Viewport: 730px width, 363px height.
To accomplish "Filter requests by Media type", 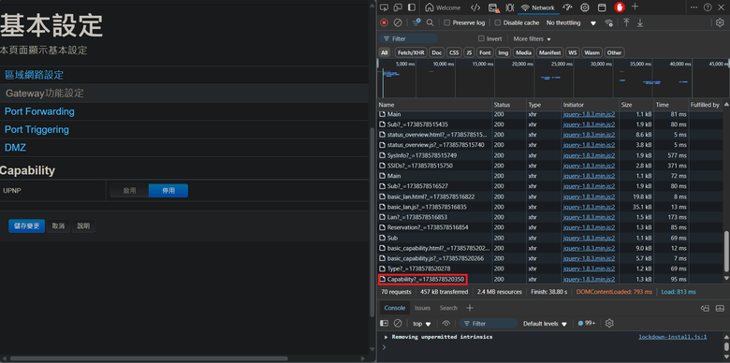I will (x=524, y=52).
